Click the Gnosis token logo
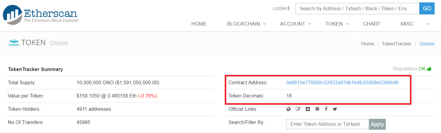Image resolution: width=441 pixels, height=133 pixels. [x=14, y=43]
